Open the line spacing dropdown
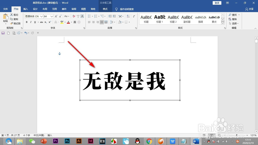Viewport: 258px width, 145px height. click(113, 22)
